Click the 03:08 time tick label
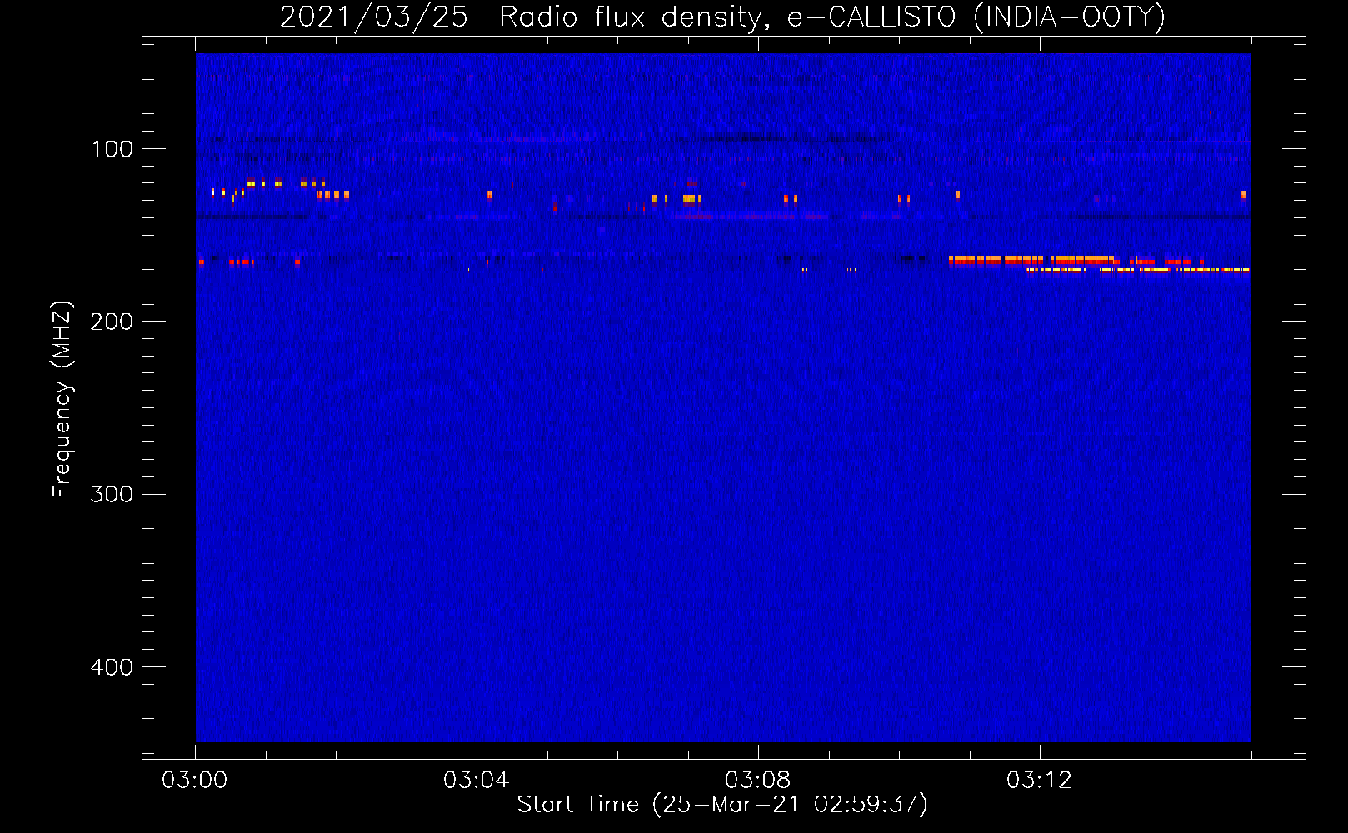This screenshot has height=833, width=1348. click(x=758, y=780)
